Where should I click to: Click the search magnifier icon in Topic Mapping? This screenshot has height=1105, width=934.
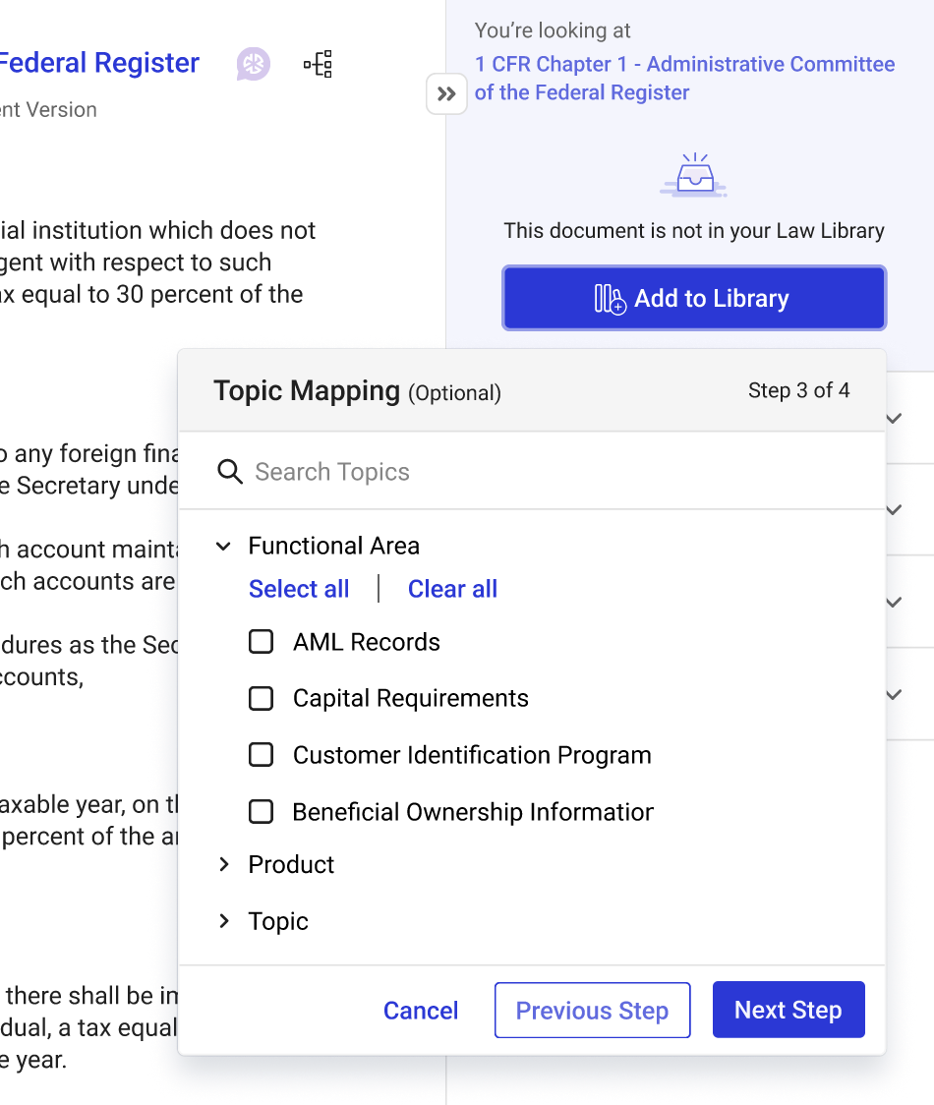click(x=230, y=472)
